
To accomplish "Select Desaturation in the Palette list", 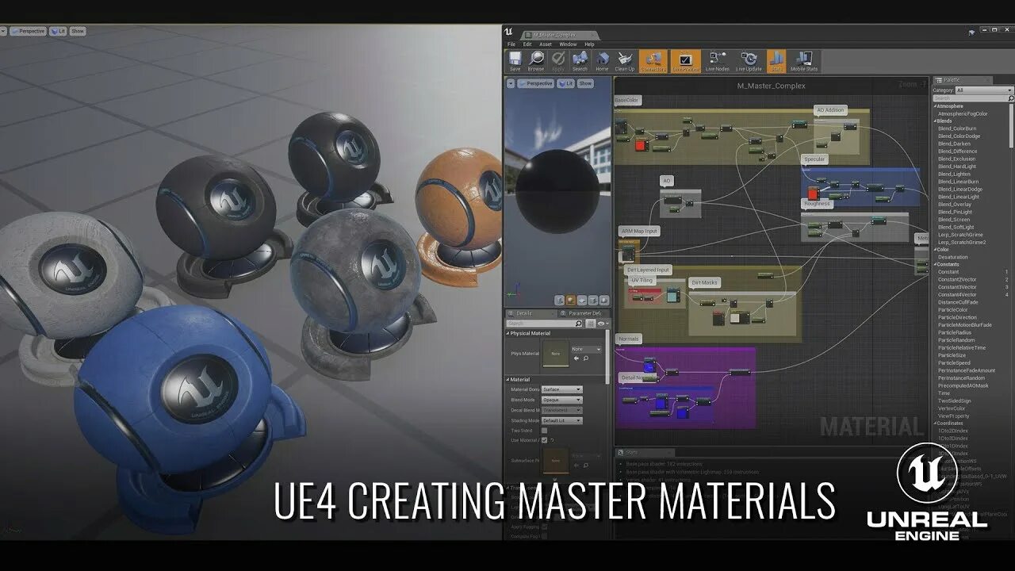I will click(953, 257).
